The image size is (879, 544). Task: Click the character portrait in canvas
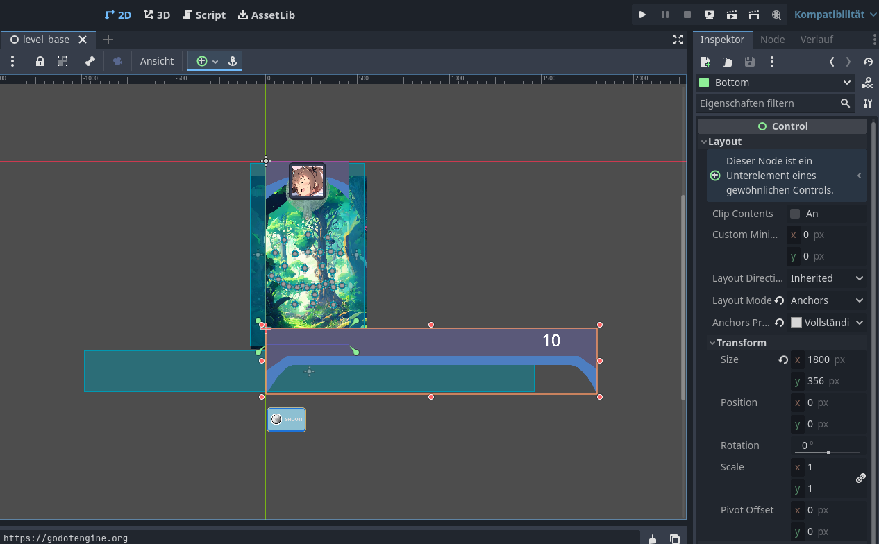(307, 181)
